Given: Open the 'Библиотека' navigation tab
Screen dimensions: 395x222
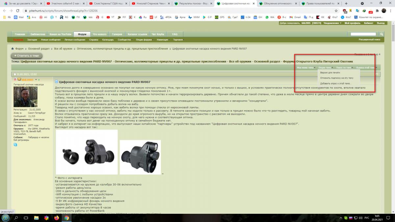Looking at the screenshot, I should 38,34.
